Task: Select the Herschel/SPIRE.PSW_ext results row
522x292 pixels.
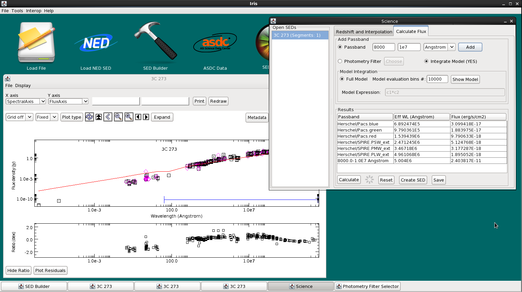Action: coord(422,142)
